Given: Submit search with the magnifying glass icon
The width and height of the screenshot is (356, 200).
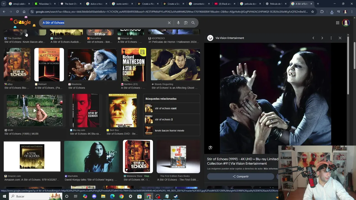Looking at the screenshot, I should 193,23.
